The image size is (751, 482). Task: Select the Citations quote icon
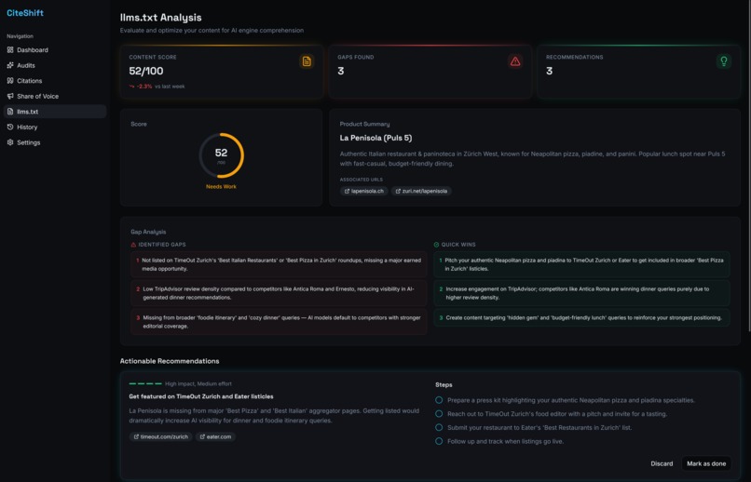(10, 81)
